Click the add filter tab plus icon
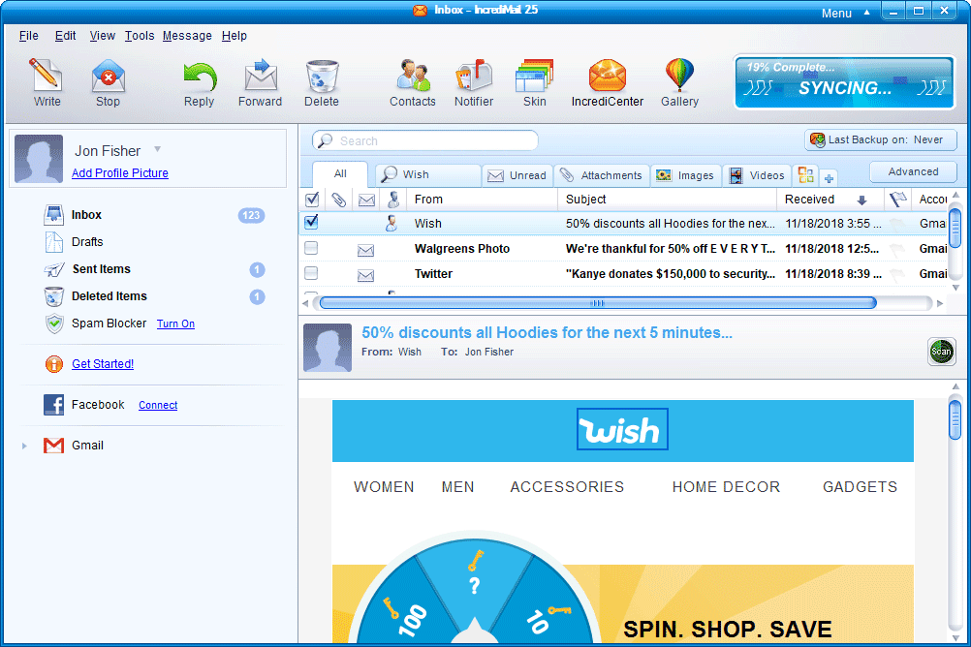Image resolution: width=971 pixels, height=647 pixels. click(x=829, y=178)
